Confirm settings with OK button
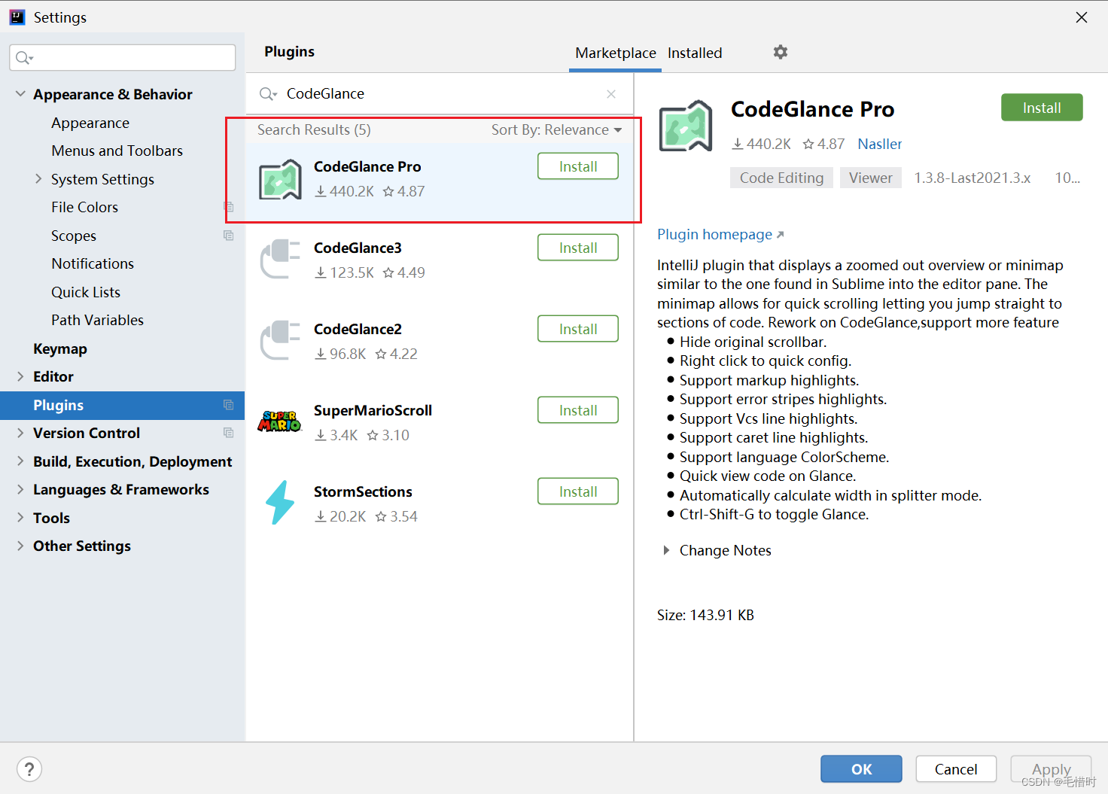The width and height of the screenshot is (1108, 794). [x=861, y=769]
